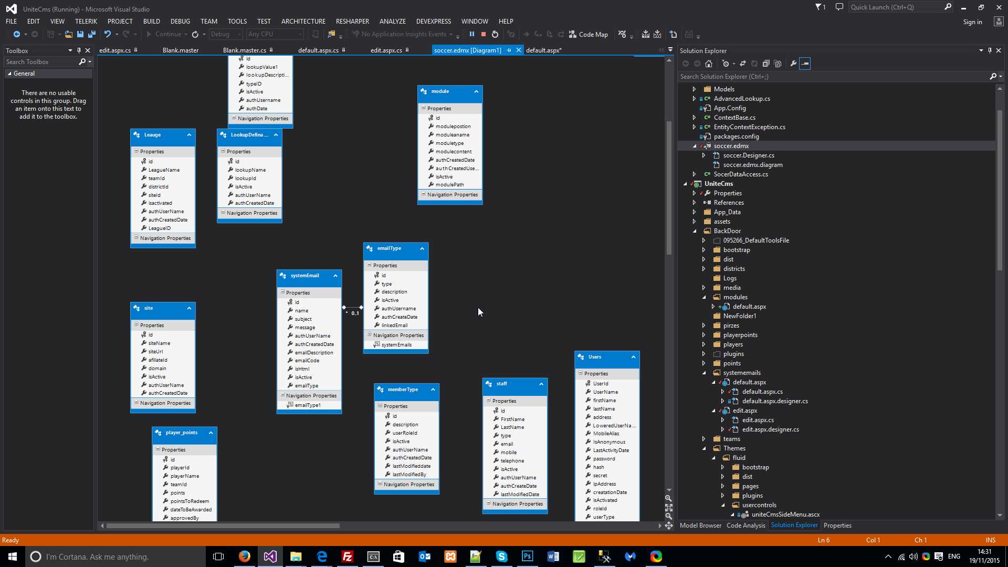Open Code Map from the toolbar
This screenshot has width=1008, height=567.
pos(589,34)
